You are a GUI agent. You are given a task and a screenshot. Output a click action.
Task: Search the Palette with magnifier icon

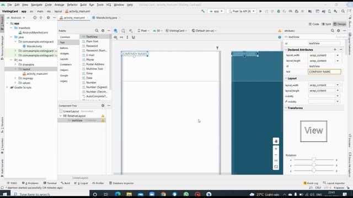(97, 31)
